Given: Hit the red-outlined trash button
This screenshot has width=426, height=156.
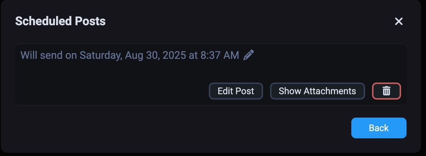Looking at the screenshot, I should pos(386,91).
